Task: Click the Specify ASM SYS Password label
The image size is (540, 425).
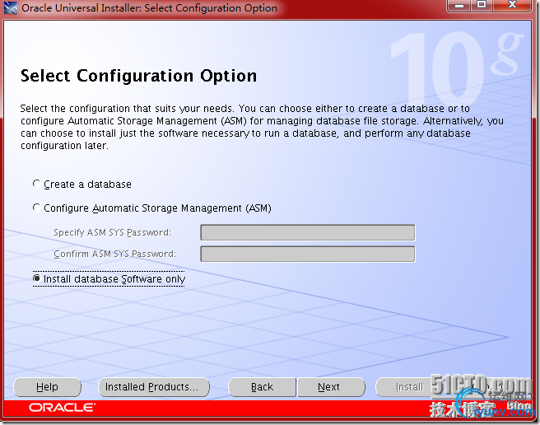Action: (112, 232)
